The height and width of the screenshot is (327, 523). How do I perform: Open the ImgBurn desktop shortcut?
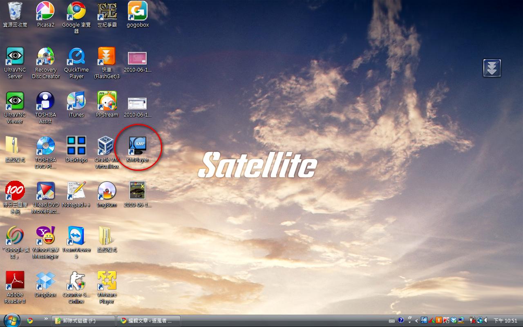pyautogui.click(x=107, y=195)
